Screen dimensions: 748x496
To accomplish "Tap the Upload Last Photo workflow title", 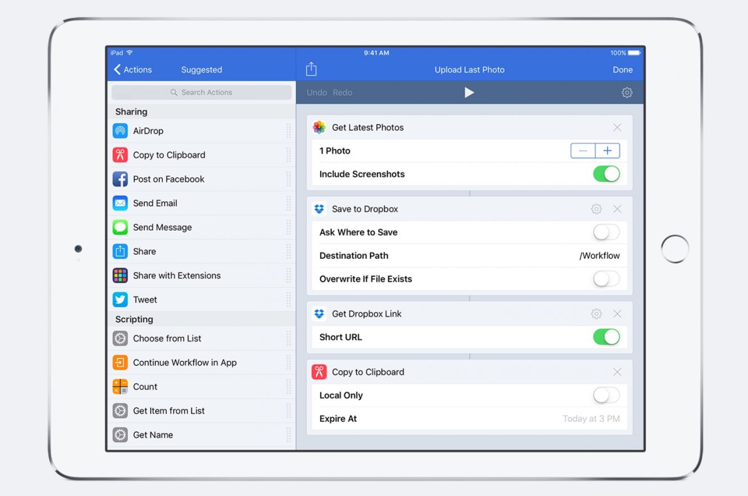I will pyautogui.click(x=469, y=70).
